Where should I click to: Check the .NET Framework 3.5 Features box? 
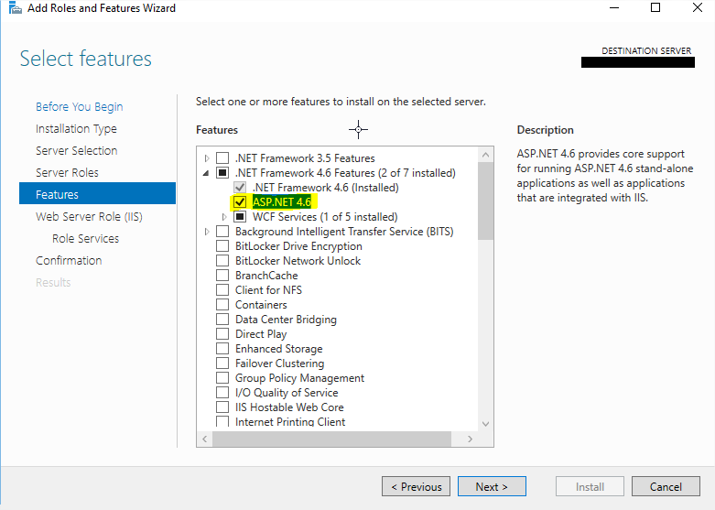pos(222,158)
